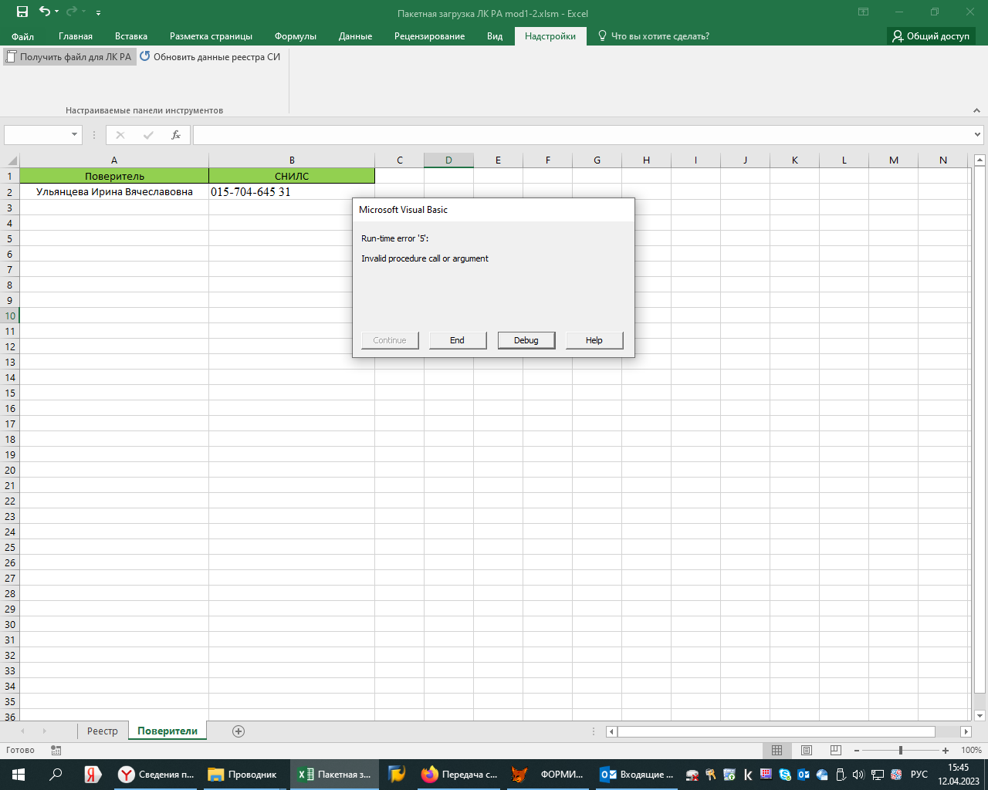Open Firefox from the taskbar
This screenshot has height=790, width=988.
tap(430, 775)
